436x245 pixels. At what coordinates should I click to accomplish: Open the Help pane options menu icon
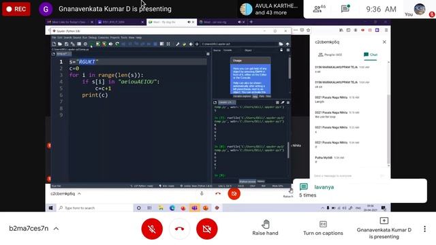click(x=287, y=50)
